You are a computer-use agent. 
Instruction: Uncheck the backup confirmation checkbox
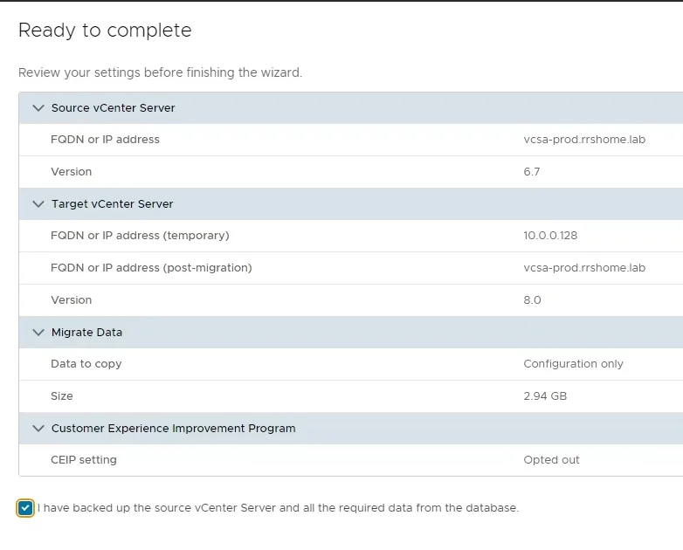(25, 508)
